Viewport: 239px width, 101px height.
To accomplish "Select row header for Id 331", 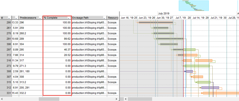I will (6, 93).
